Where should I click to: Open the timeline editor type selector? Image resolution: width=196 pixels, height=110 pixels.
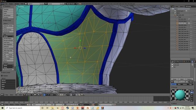[2, 105]
